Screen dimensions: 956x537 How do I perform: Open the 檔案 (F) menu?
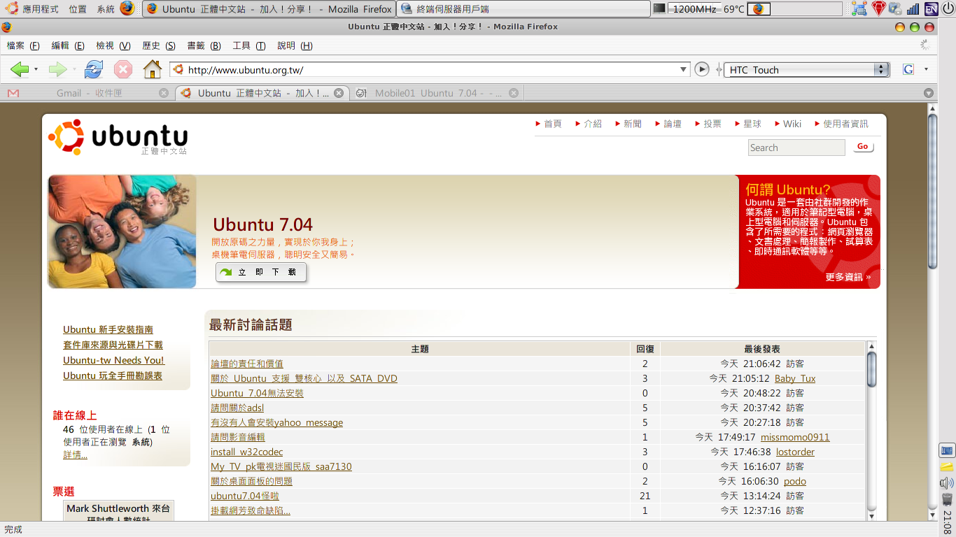[x=23, y=45]
